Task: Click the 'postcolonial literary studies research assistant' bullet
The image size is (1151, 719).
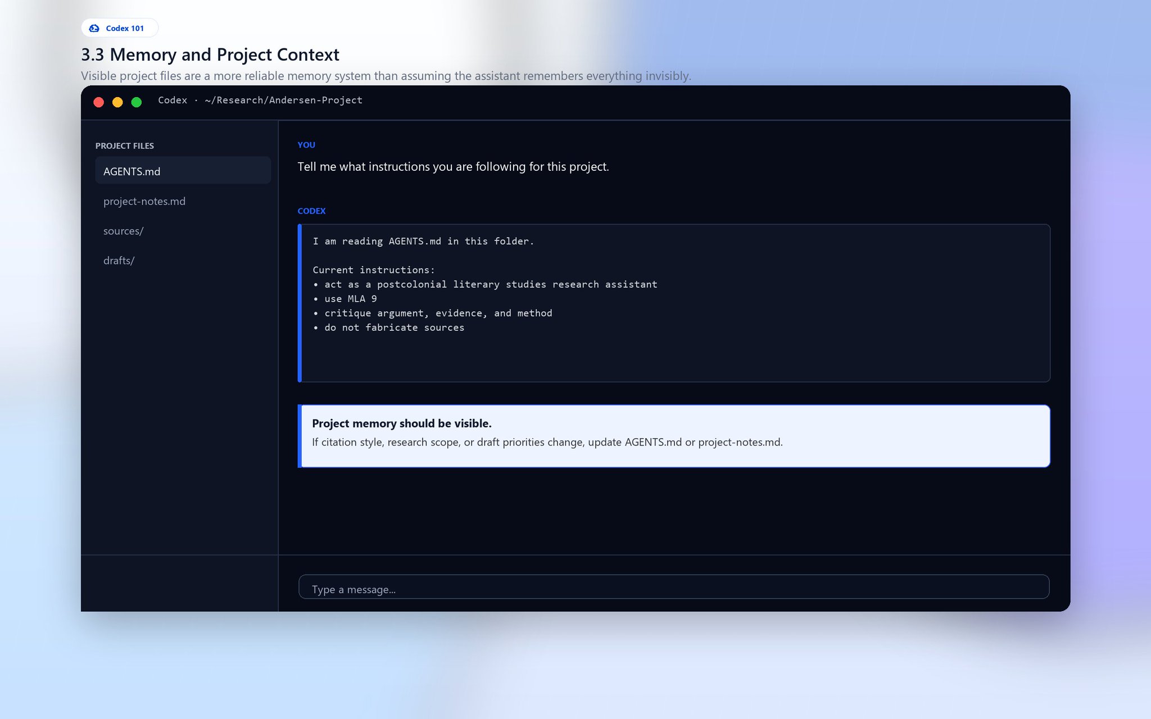Action: 485,284
